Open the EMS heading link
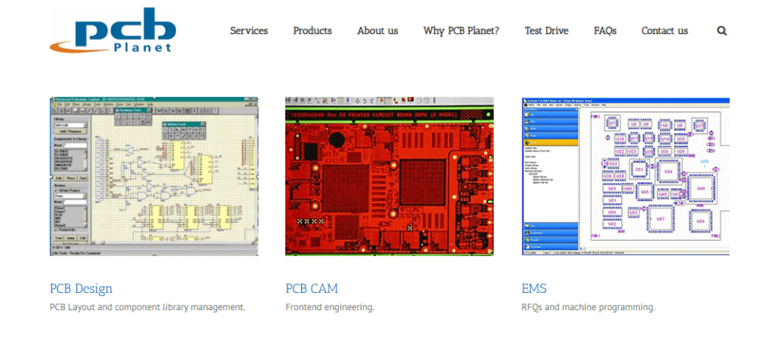 point(534,288)
